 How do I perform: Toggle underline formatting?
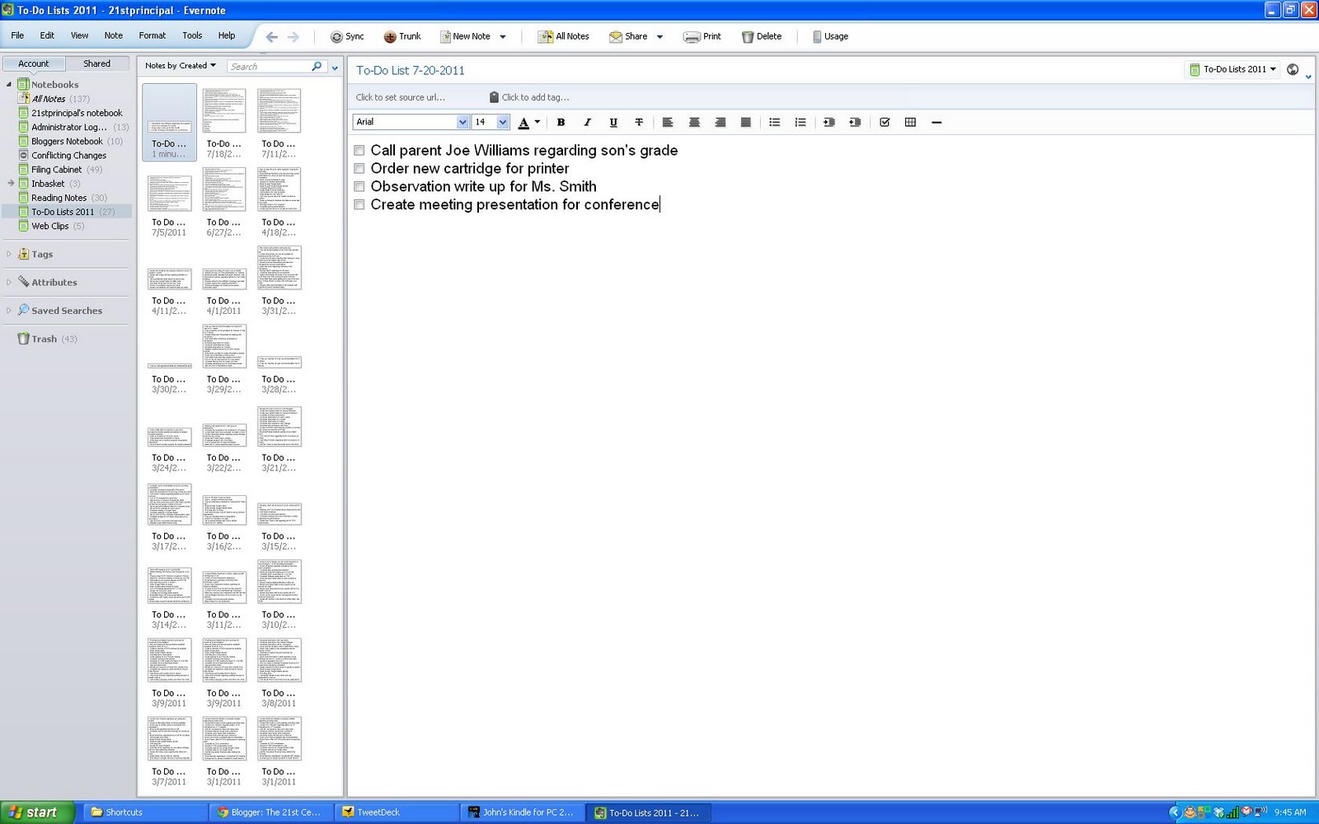(x=613, y=122)
